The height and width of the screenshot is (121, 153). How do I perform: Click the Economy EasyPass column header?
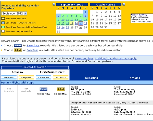[x=26, y=77]
